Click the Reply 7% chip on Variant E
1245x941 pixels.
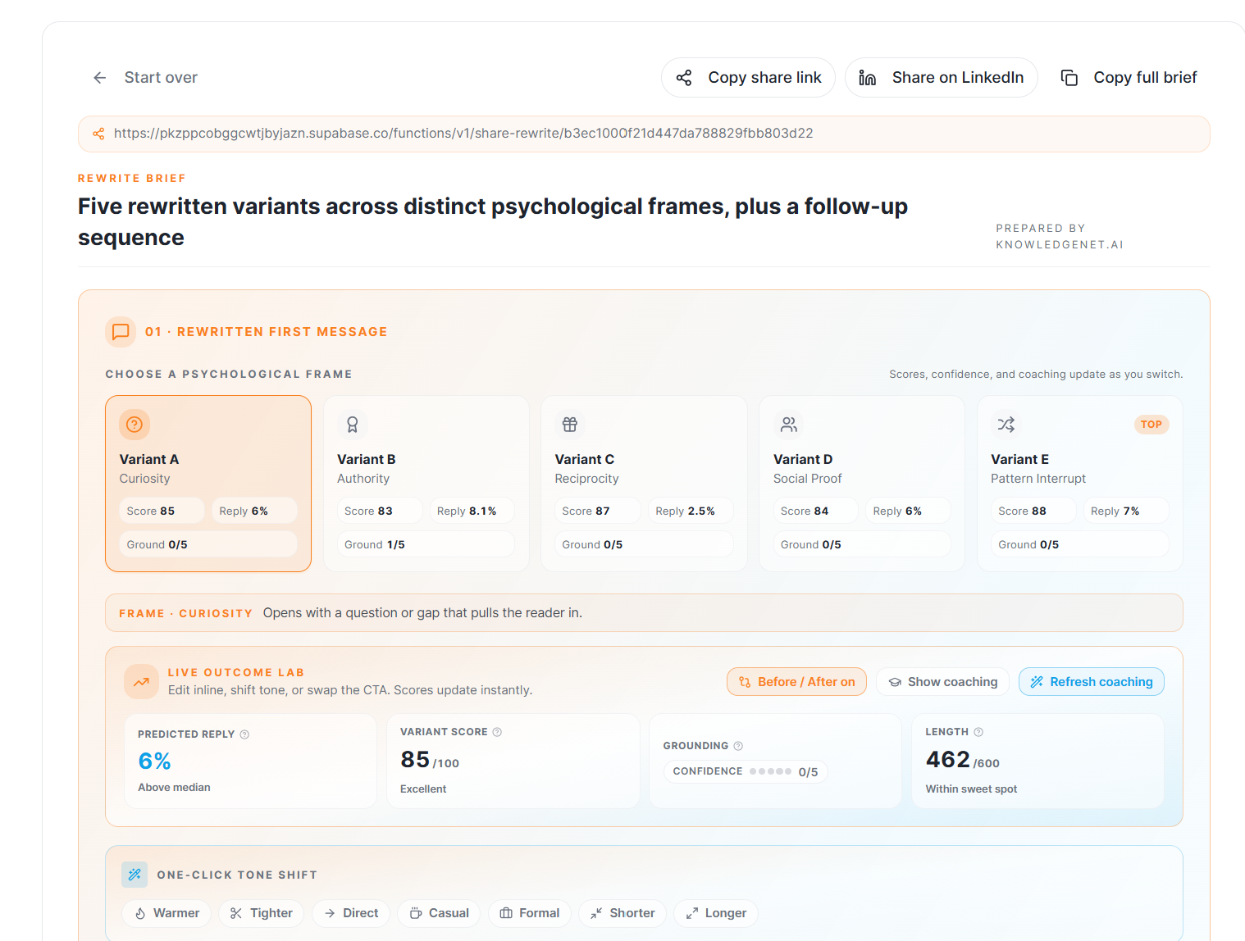coord(1126,511)
